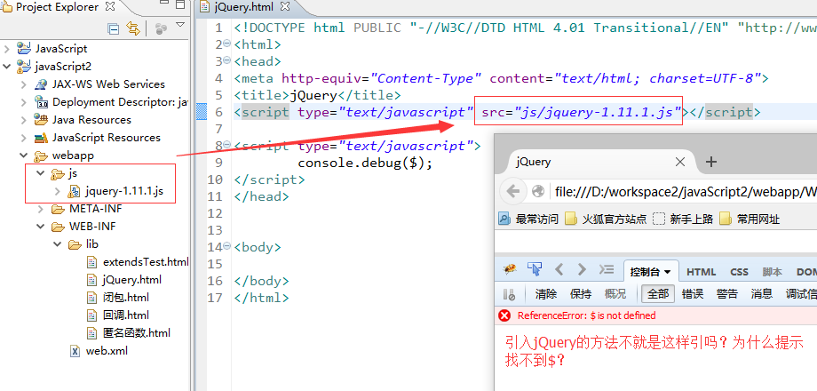Screen dimensions: 817x391
Task: Click the Firefox address bar URL
Action: 685,192
